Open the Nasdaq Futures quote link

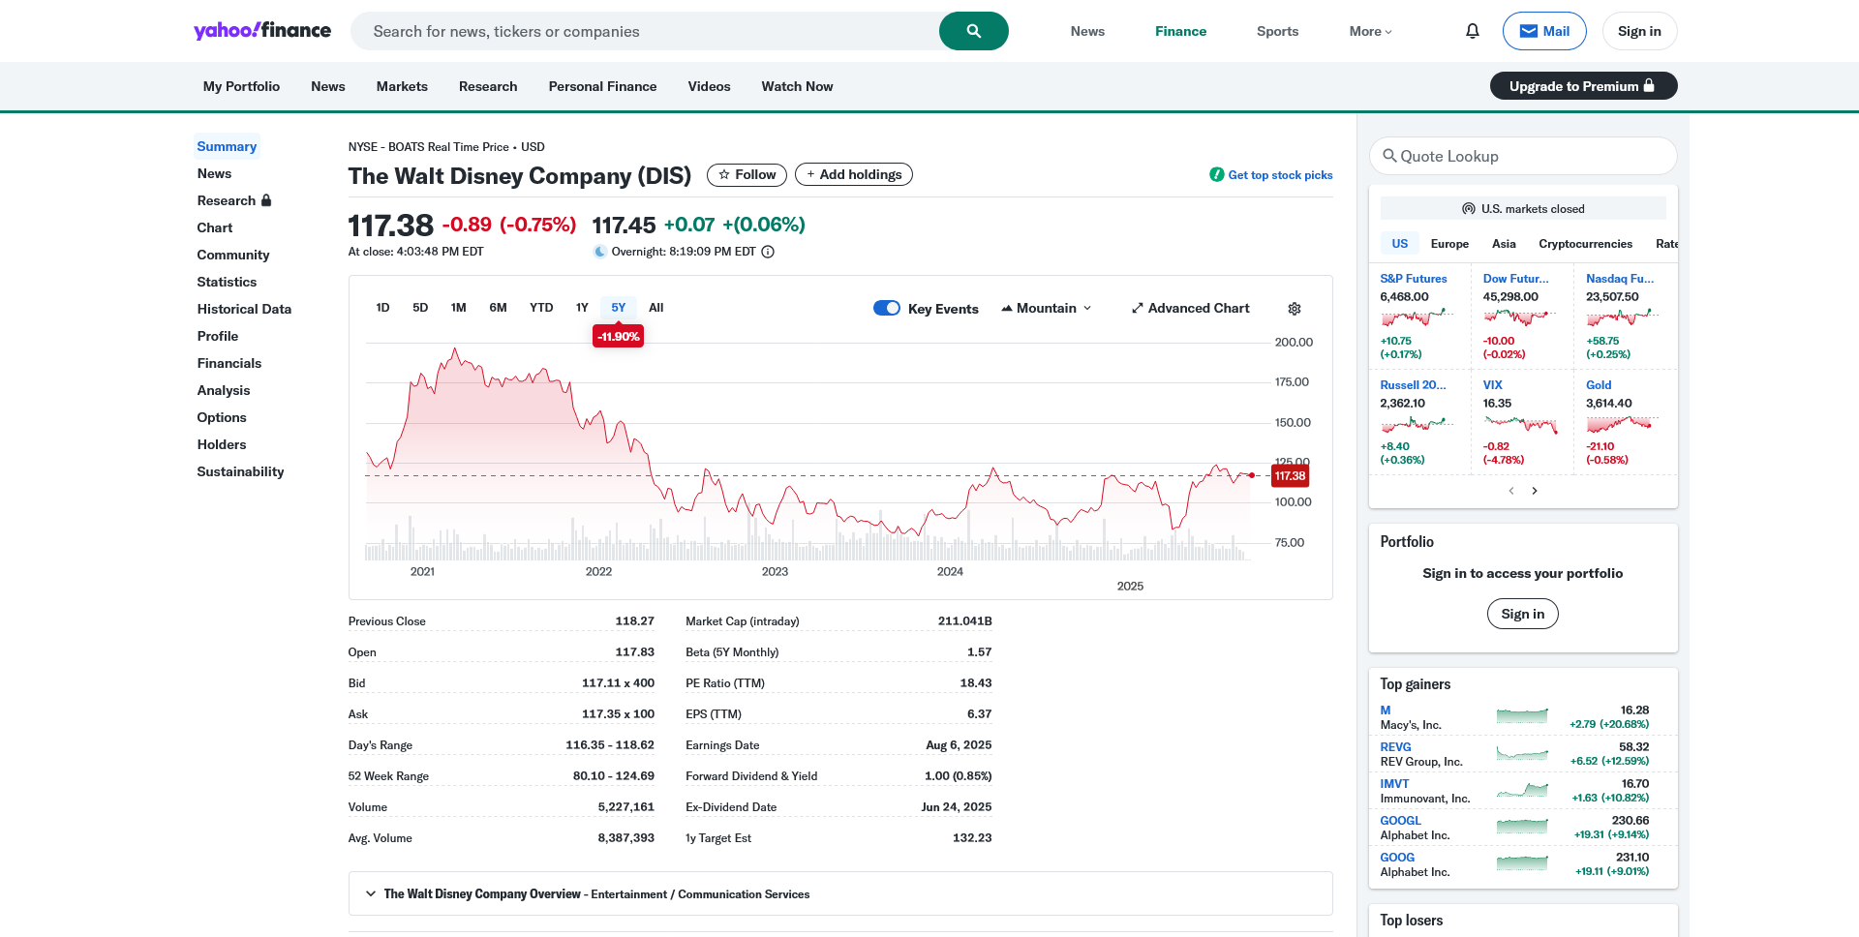click(1620, 279)
